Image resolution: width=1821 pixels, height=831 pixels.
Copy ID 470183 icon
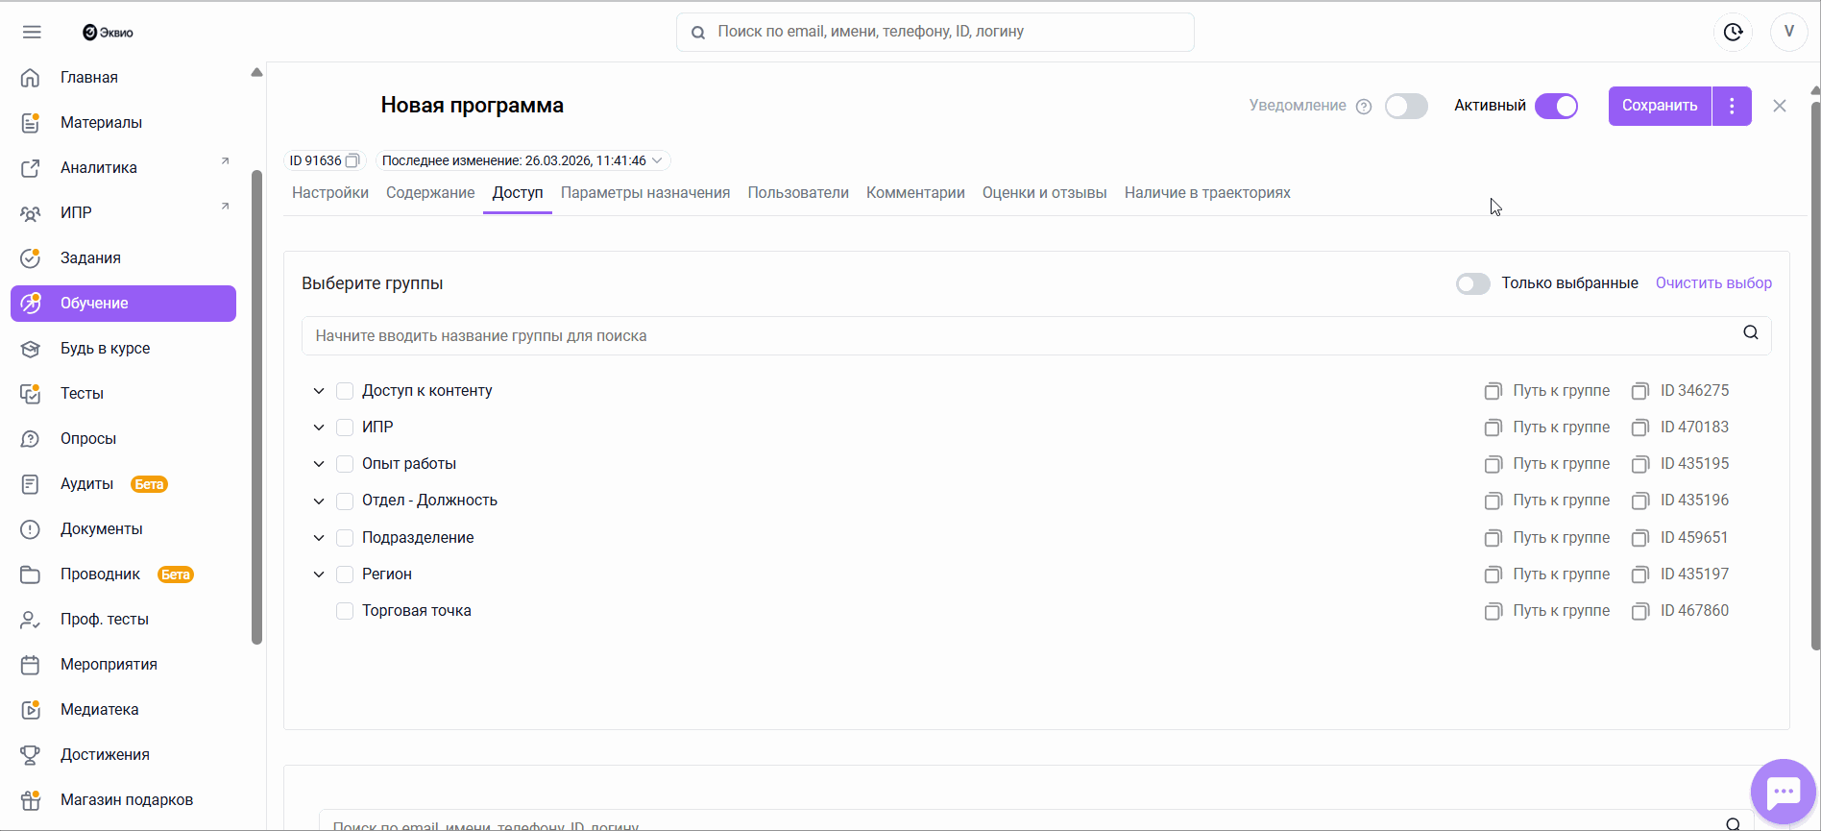pos(1640,428)
